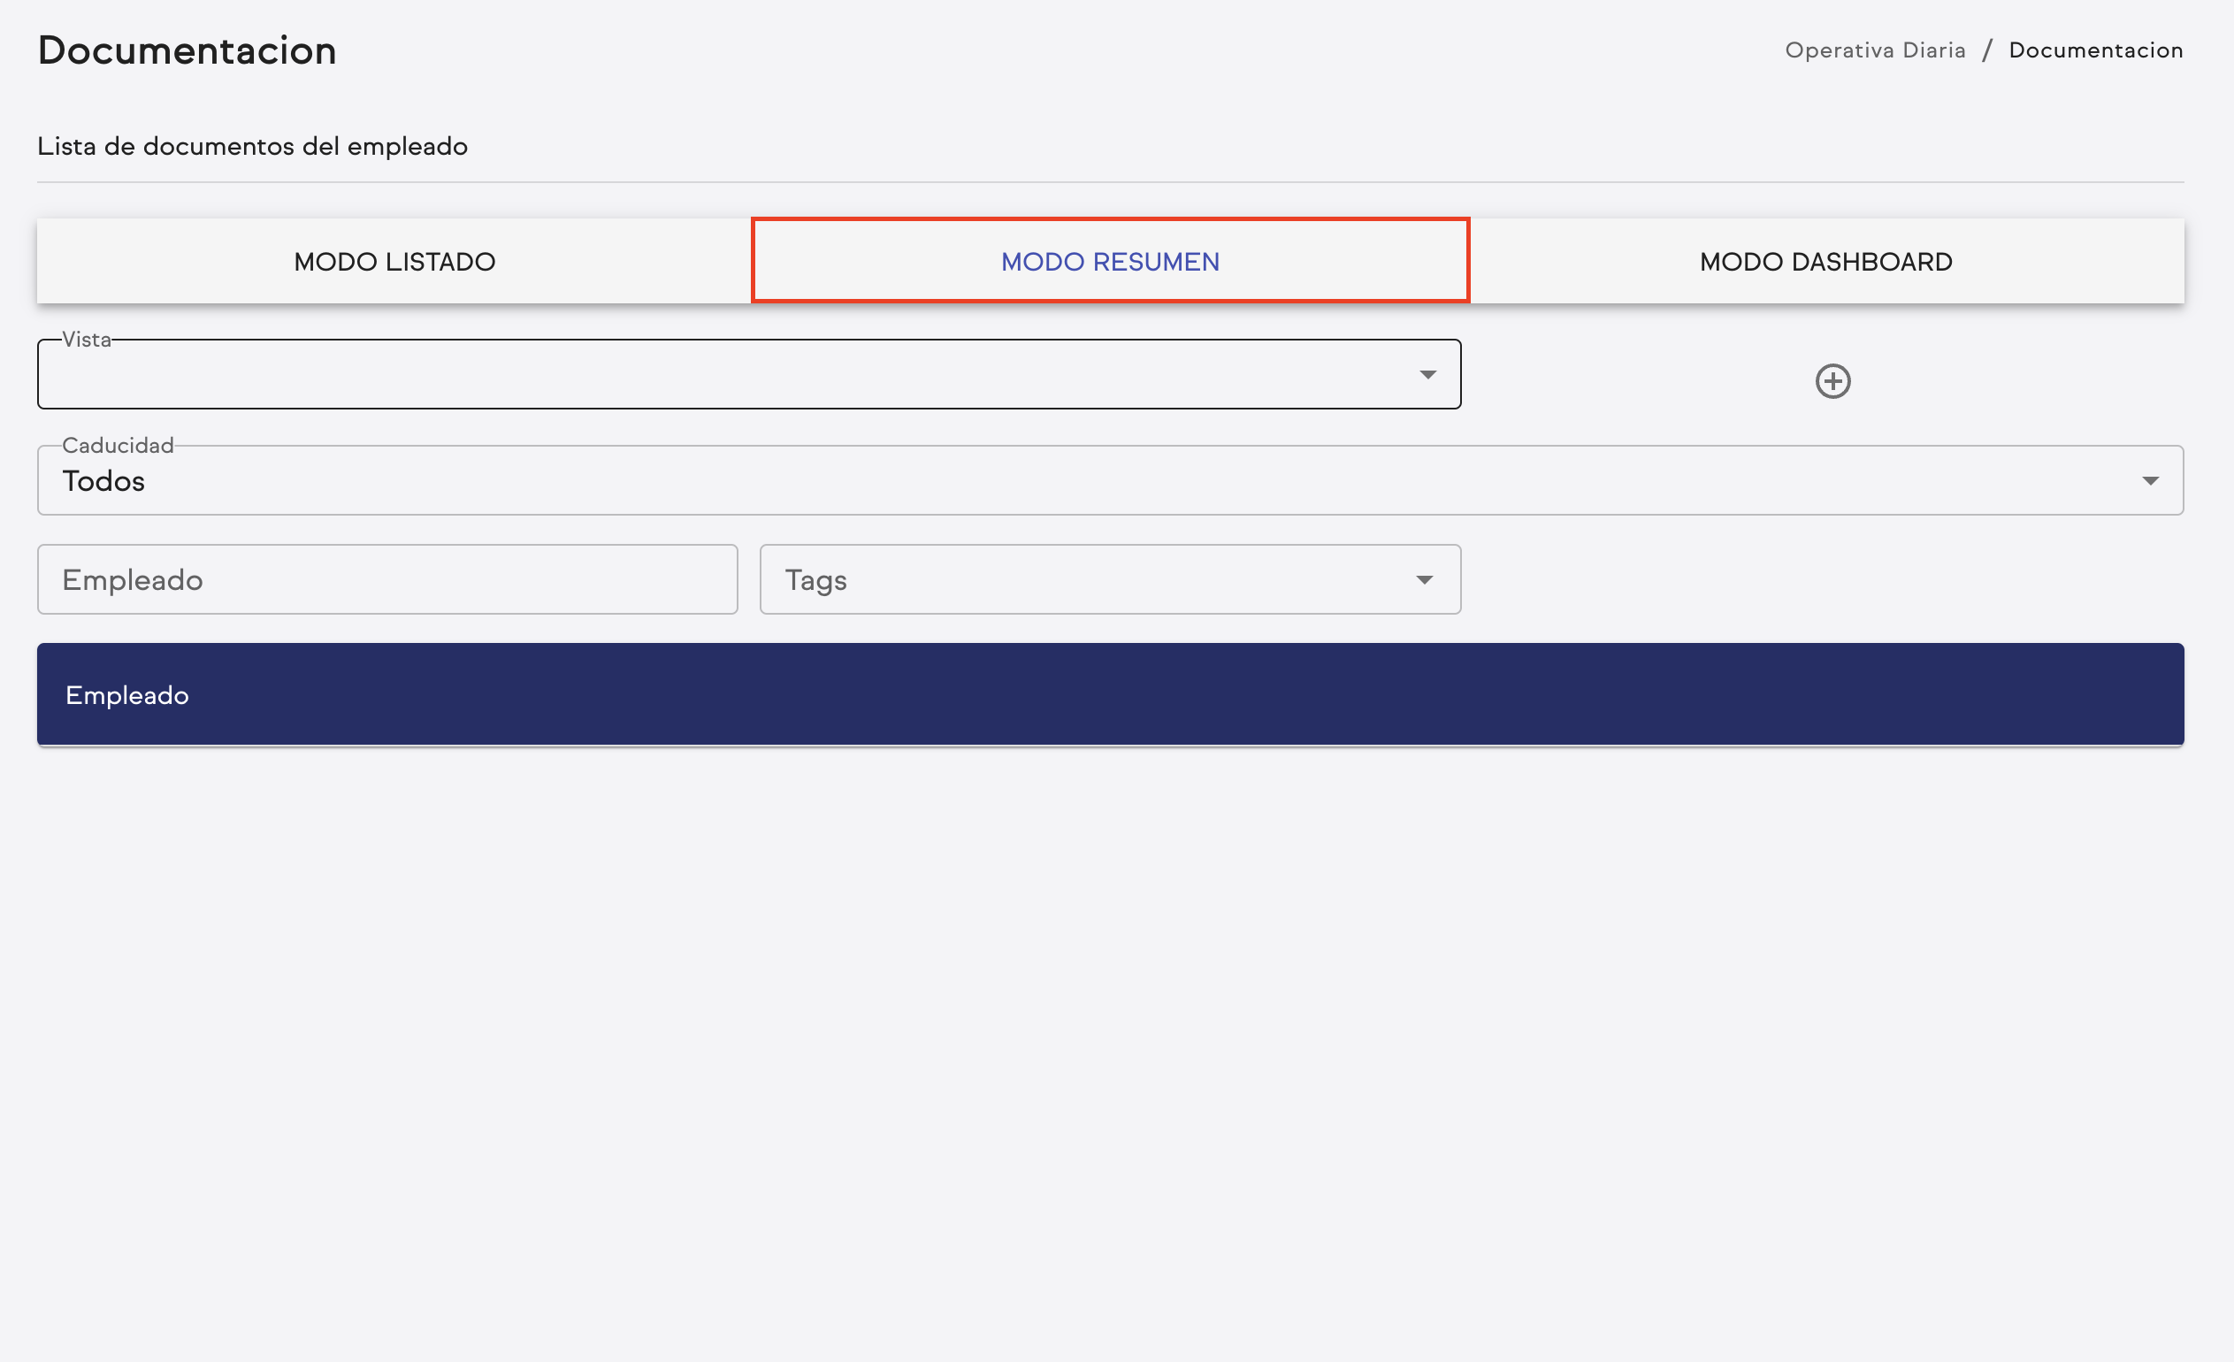2234x1362 pixels.
Task: Click the Todos value in Caducidad
Action: pyautogui.click(x=103, y=481)
